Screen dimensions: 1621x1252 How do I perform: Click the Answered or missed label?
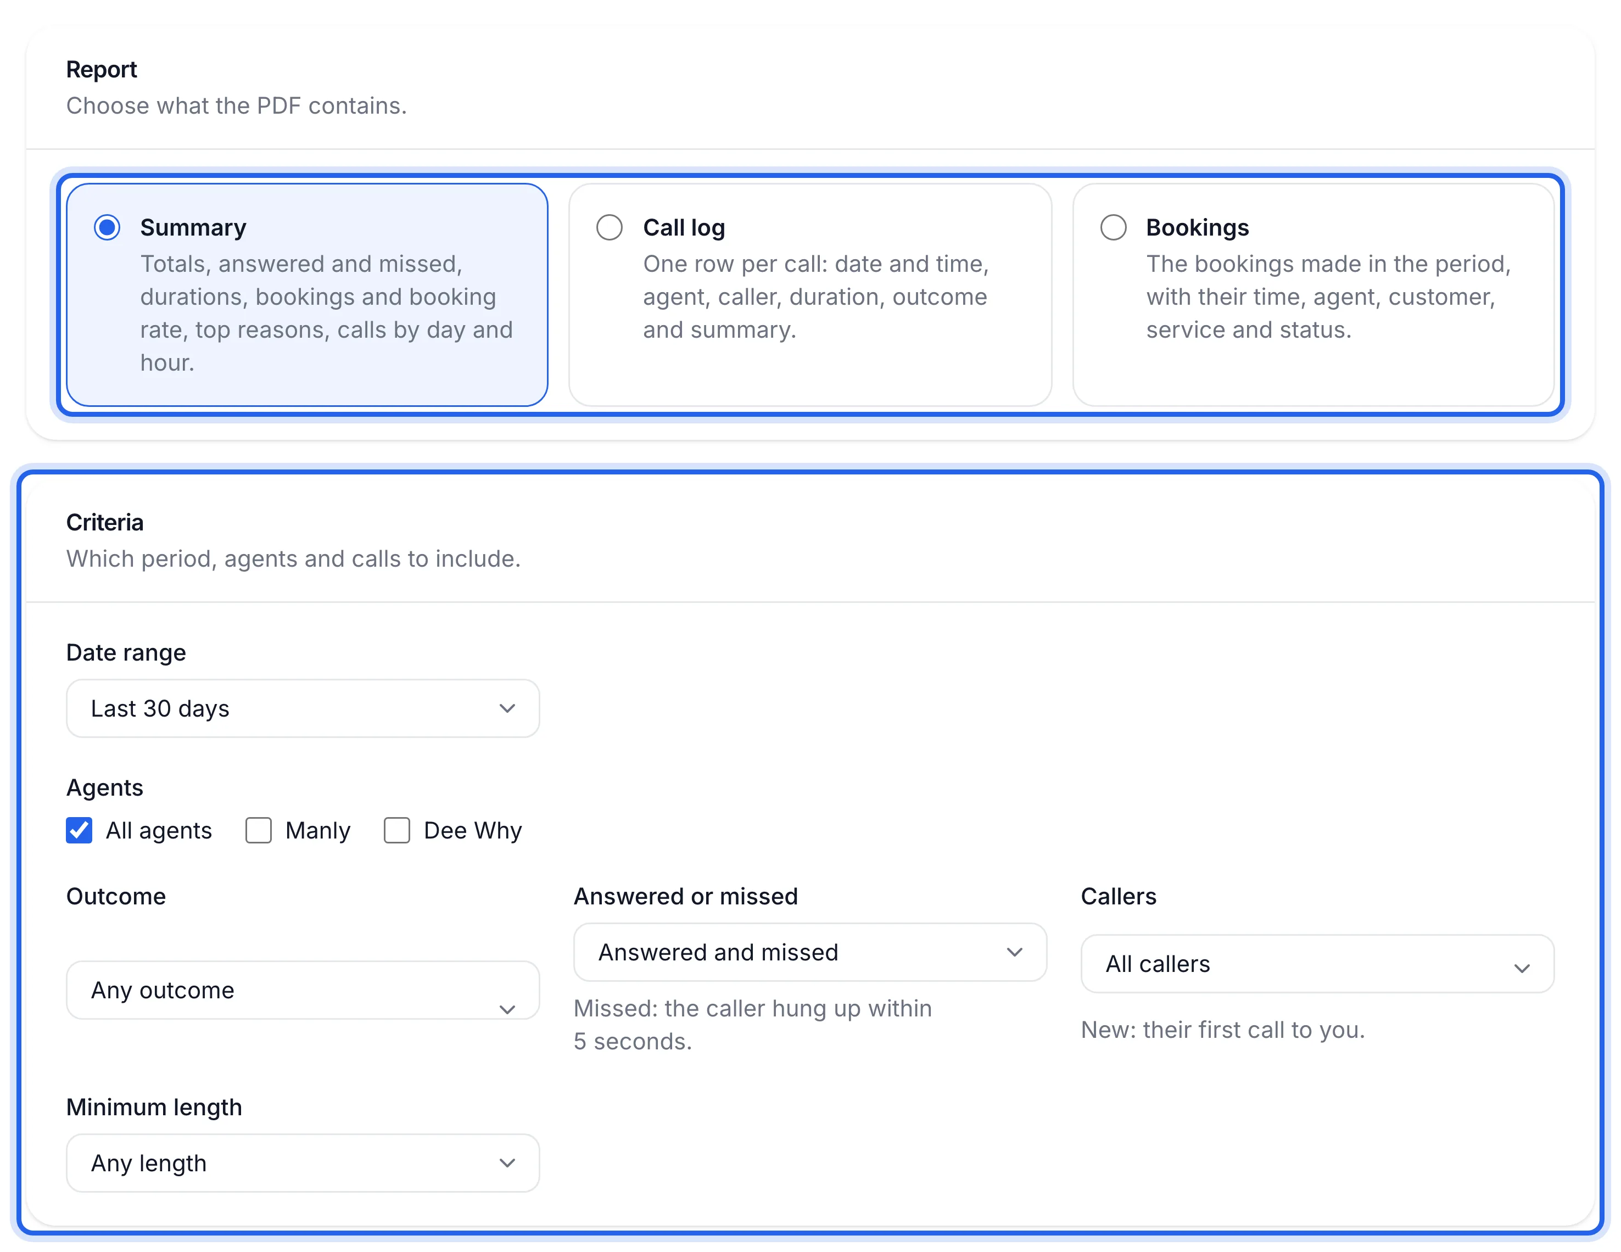pyautogui.click(x=685, y=896)
